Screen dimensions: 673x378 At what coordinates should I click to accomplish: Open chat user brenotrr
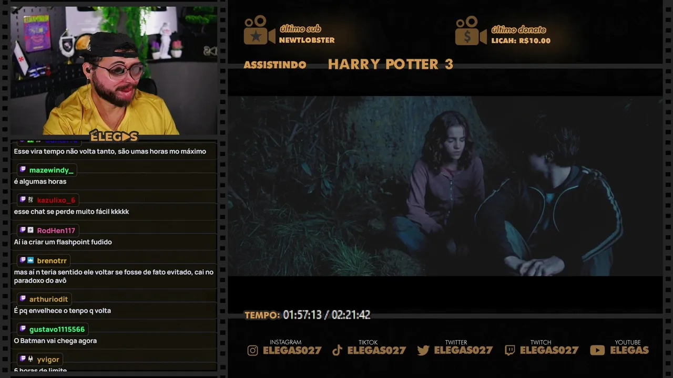coord(52,261)
